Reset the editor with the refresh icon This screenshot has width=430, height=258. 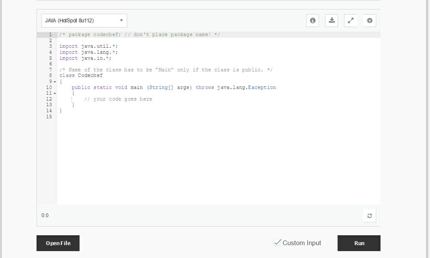(x=369, y=215)
